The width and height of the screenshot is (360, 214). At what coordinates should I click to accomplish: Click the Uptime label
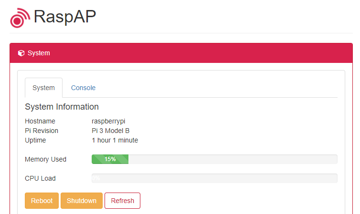(x=35, y=140)
